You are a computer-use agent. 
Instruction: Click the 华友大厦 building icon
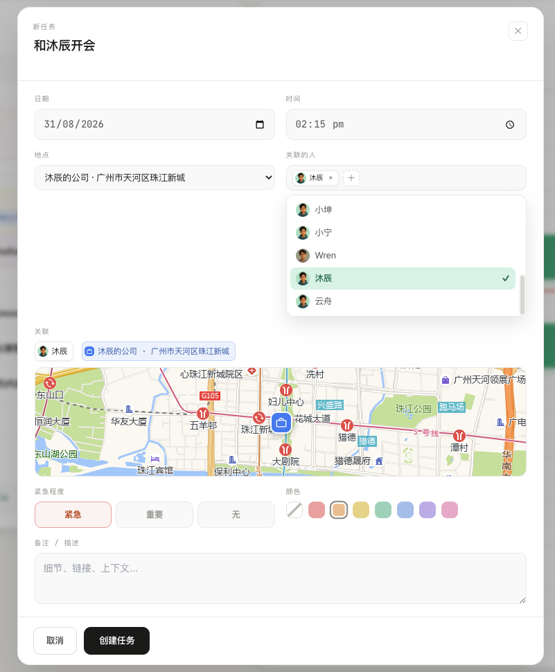click(x=129, y=409)
